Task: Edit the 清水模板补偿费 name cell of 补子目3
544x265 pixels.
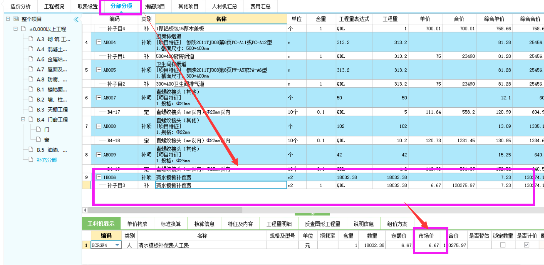Action: coord(221,185)
